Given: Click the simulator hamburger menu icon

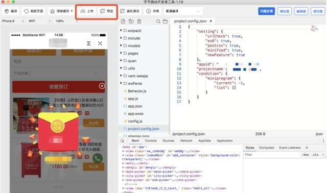Looking at the screenshot, I should coord(88,43).
